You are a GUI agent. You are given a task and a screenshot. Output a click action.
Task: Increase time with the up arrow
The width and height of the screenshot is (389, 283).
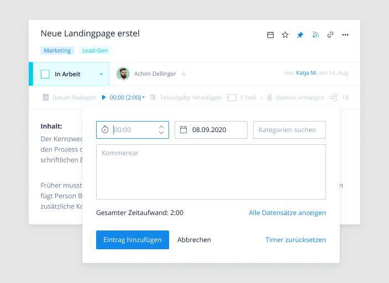click(161, 127)
